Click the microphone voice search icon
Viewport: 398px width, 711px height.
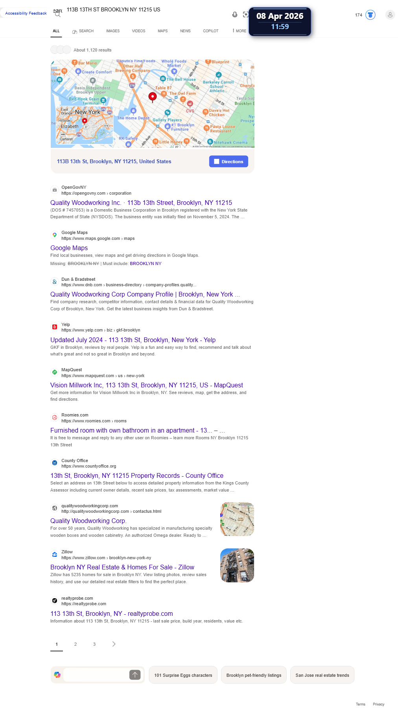[x=235, y=15]
